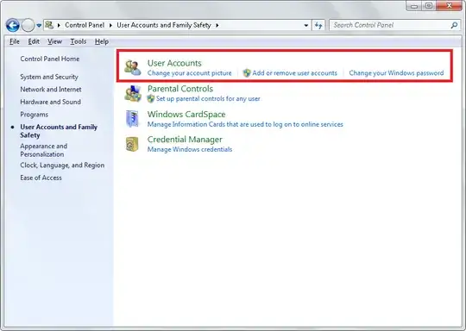Open System and Security category
This screenshot has width=466, height=331.
[x=49, y=77]
